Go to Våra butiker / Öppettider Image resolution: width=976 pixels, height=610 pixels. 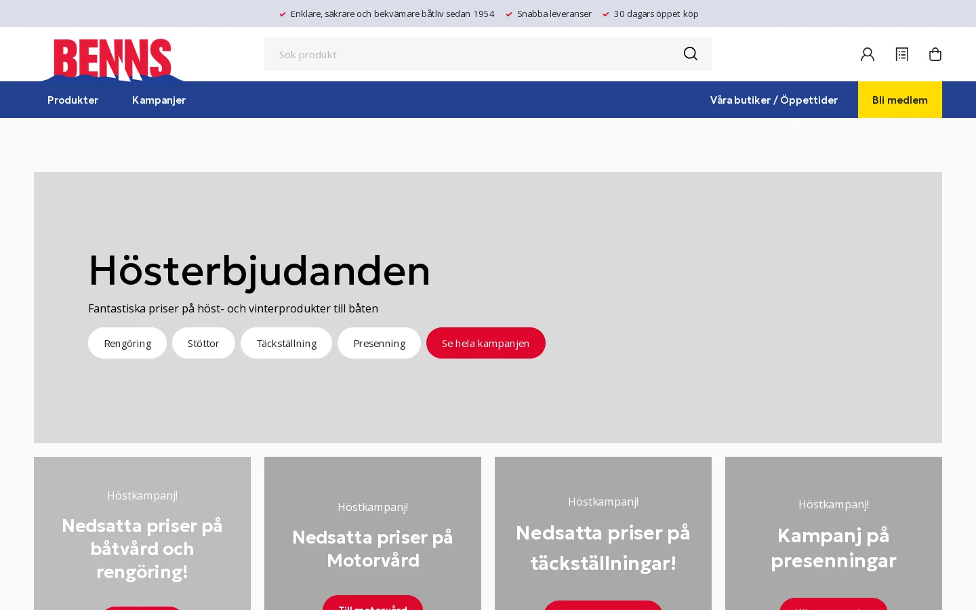coord(774,100)
